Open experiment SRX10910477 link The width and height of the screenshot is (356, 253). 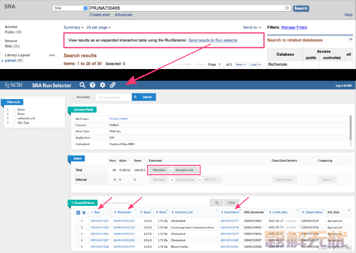pyautogui.click(x=230, y=221)
